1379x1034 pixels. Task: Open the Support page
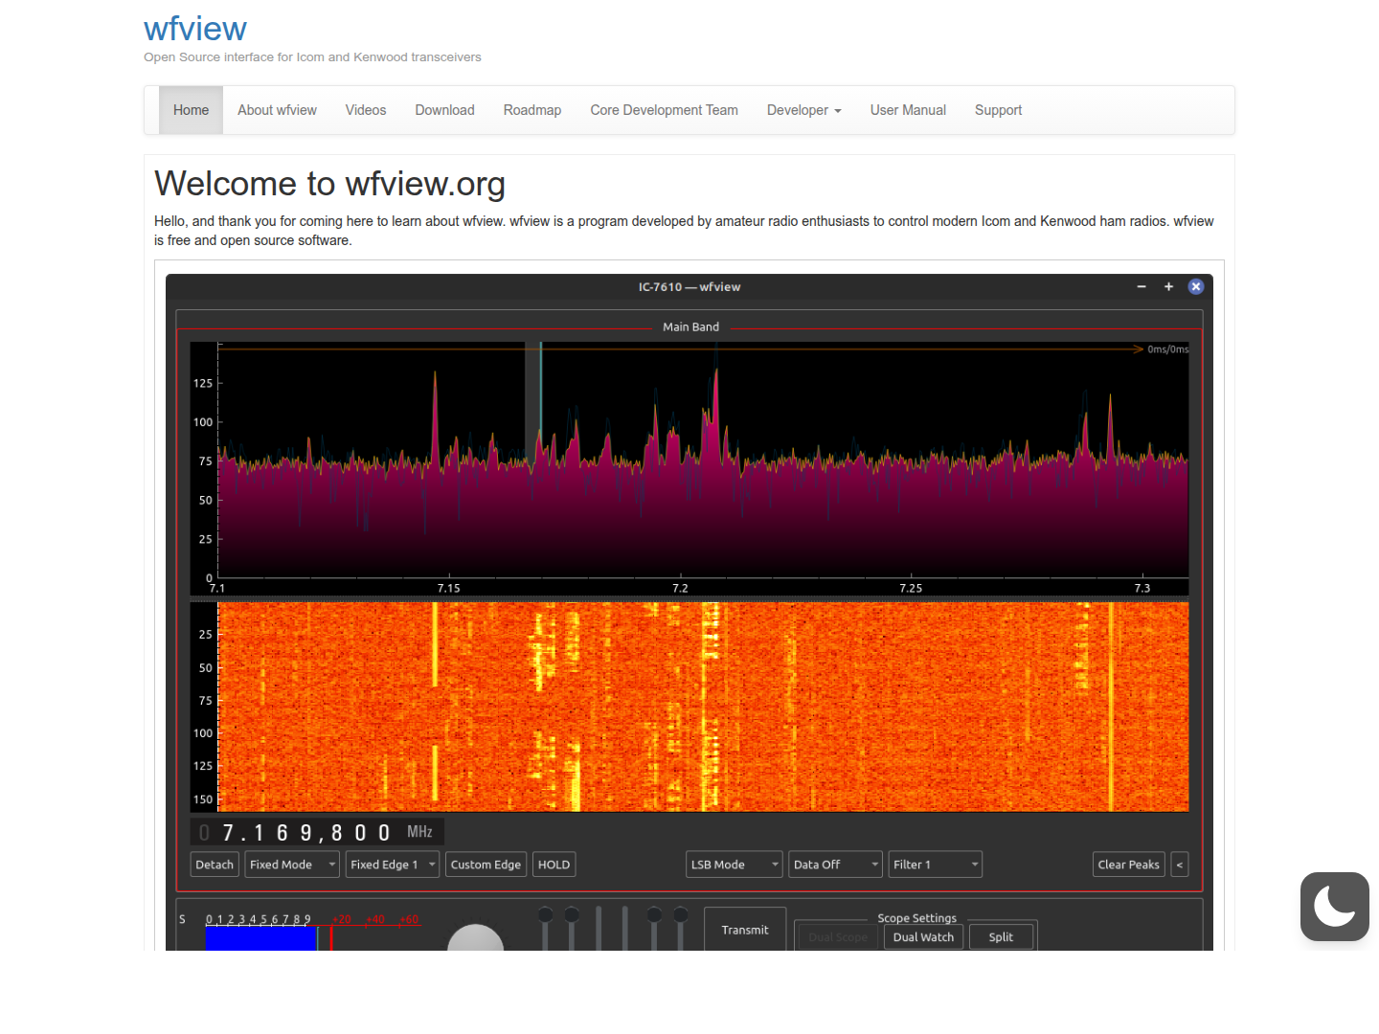tap(998, 110)
